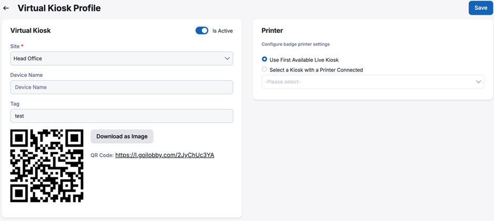
Task: Click the Virtual Kiosk Profile page title
Action: click(x=59, y=8)
